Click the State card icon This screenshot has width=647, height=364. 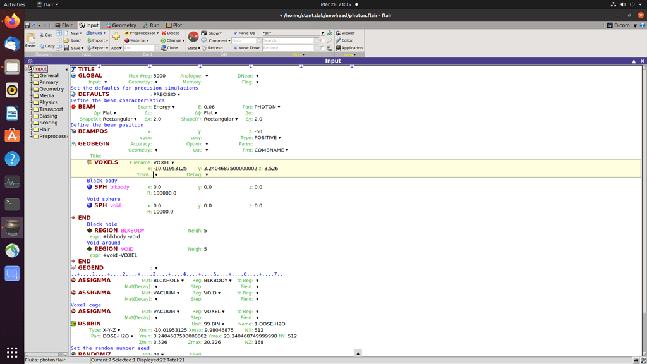(193, 37)
